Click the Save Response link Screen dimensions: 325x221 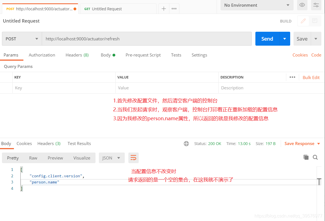coord(299,144)
